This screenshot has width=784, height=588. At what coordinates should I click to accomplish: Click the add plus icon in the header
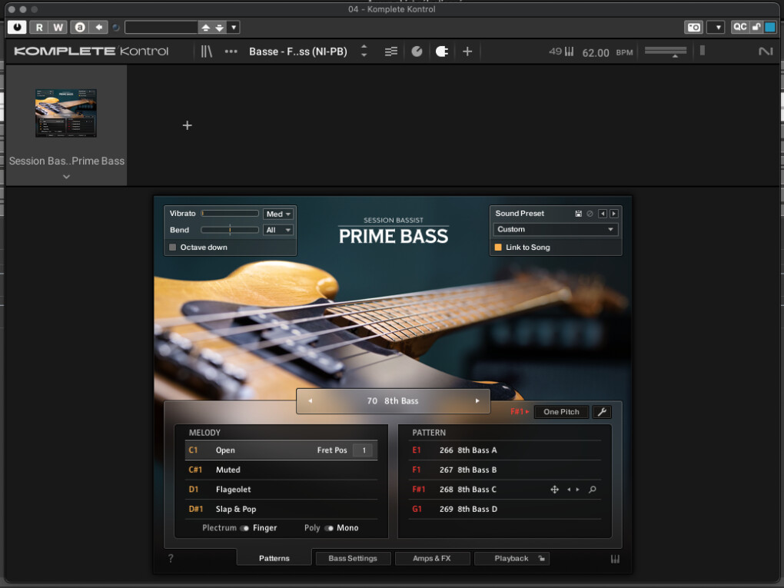[467, 51]
